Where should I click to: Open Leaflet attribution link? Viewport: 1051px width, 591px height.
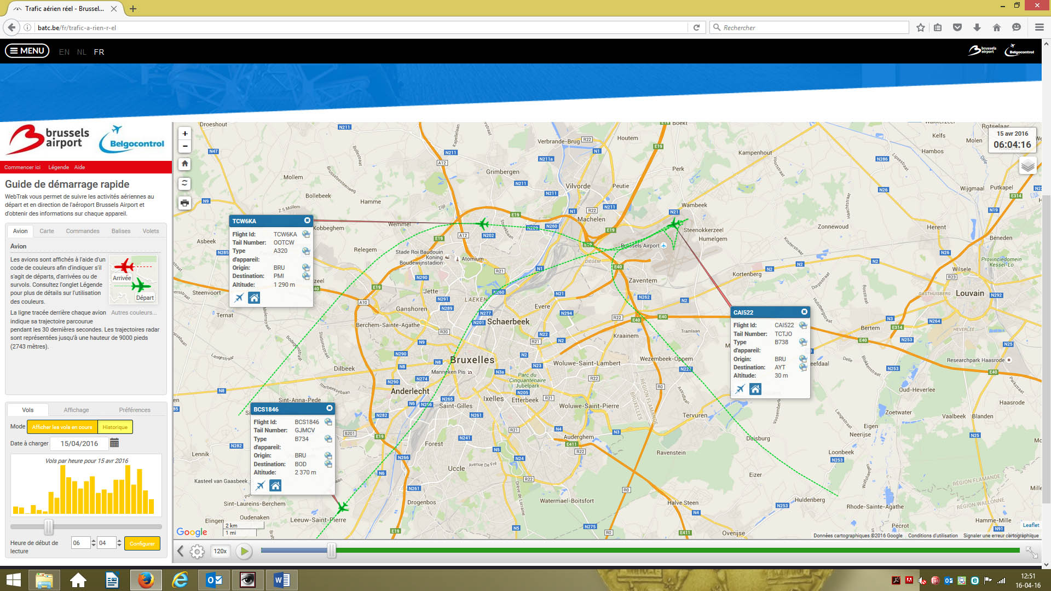click(1031, 525)
